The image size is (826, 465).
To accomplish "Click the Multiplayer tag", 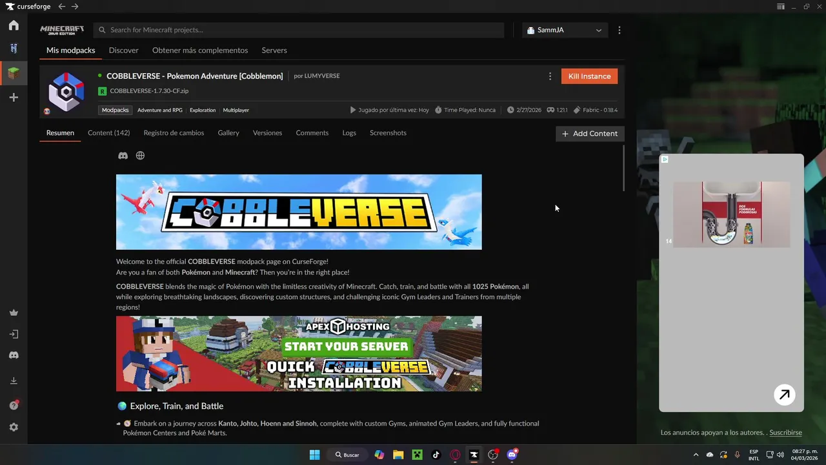I will click(236, 110).
